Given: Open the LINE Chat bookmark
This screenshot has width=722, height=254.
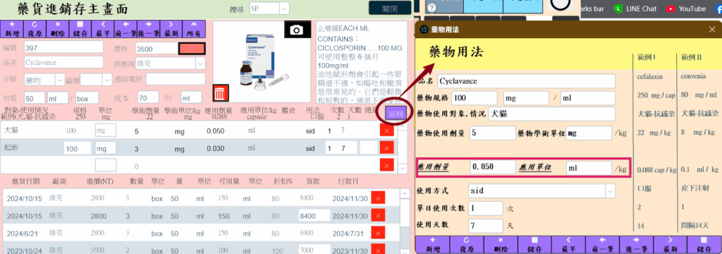Looking at the screenshot, I should coord(636,8).
